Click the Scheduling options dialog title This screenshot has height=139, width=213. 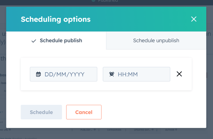[x=56, y=19]
